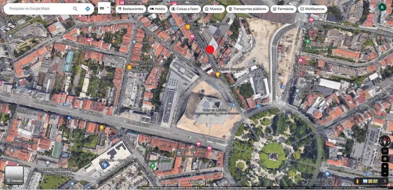Viewport: 393px width, 190px height.
Task: Select the yellow Pegman Street View icon
Action: (357, 181)
